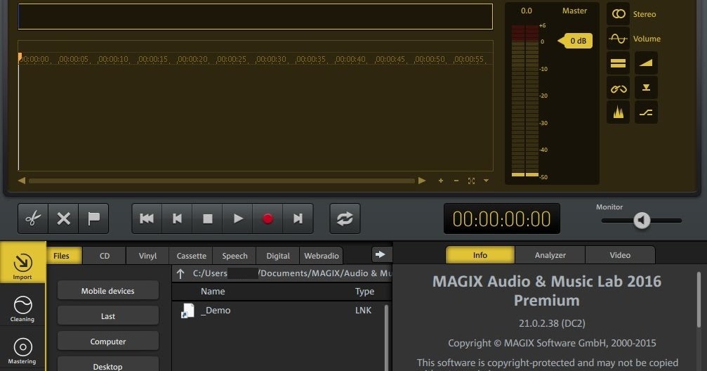Toggle loop playback mode
Image resolution: width=707 pixels, height=371 pixels.
click(345, 219)
